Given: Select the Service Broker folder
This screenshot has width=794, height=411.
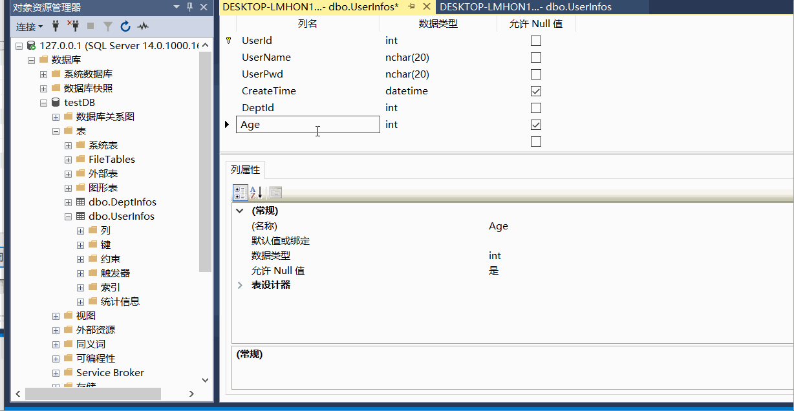Looking at the screenshot, I should pyautogui.click(x=110, y=373).
